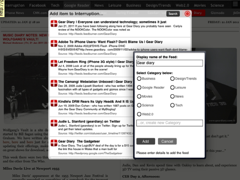Open the Science top tab
Image resolution: width=240 pixels, height=180 pixels.
[217, 5]
